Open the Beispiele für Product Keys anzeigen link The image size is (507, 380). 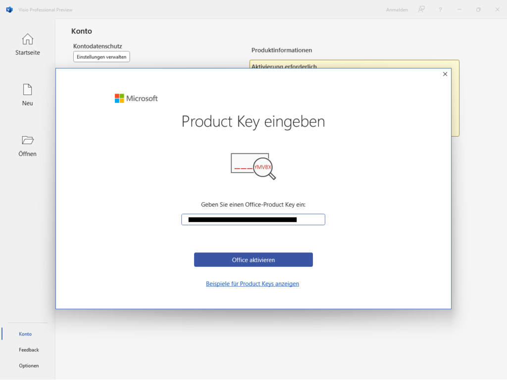coord(253,284)
